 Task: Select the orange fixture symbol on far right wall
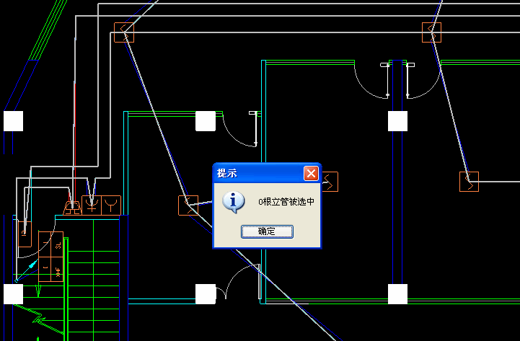tap(469, 182)
